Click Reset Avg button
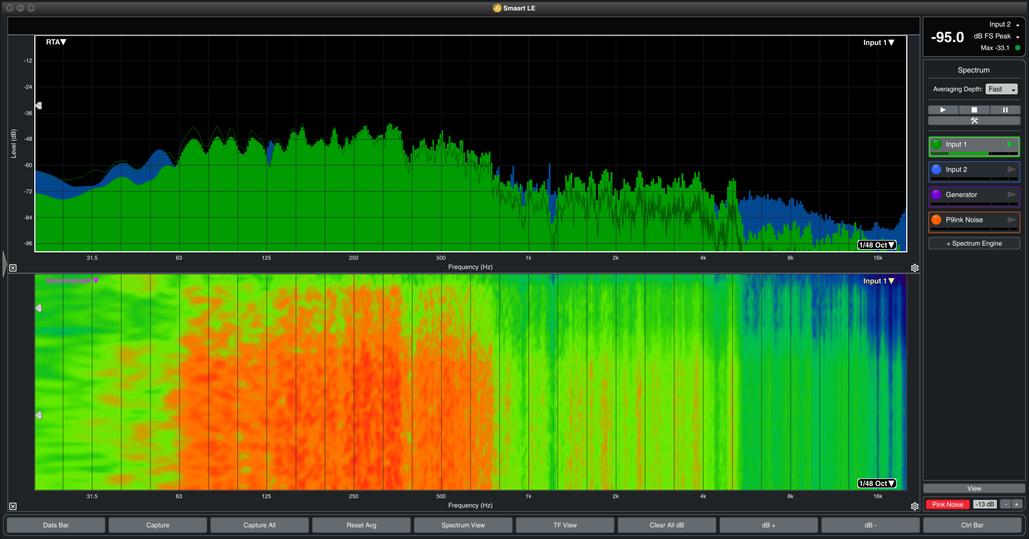1029x539 pixels. click(361, 525)
